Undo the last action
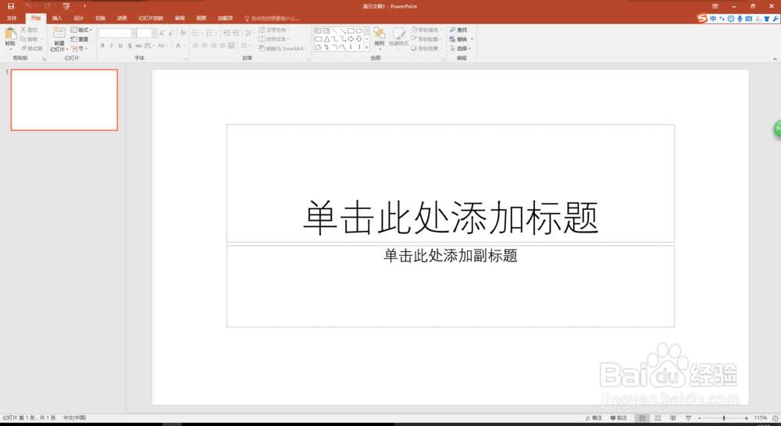 pos(28,6)
